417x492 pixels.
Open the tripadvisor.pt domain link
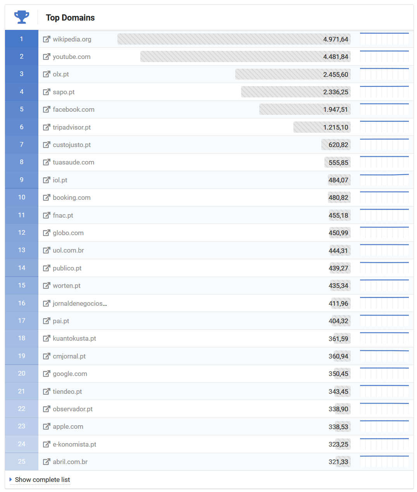[72, 127]
